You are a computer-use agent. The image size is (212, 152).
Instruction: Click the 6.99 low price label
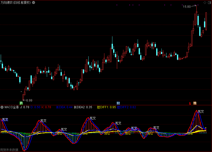[29, 100]
